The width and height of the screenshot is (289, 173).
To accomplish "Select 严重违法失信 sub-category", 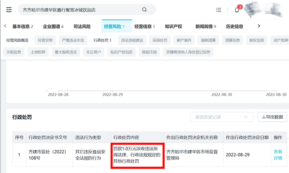I will 73,40.
